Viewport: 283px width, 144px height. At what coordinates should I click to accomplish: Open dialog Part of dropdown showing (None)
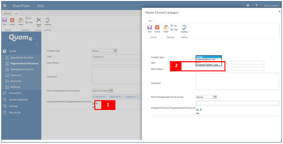tap(214, 97)
